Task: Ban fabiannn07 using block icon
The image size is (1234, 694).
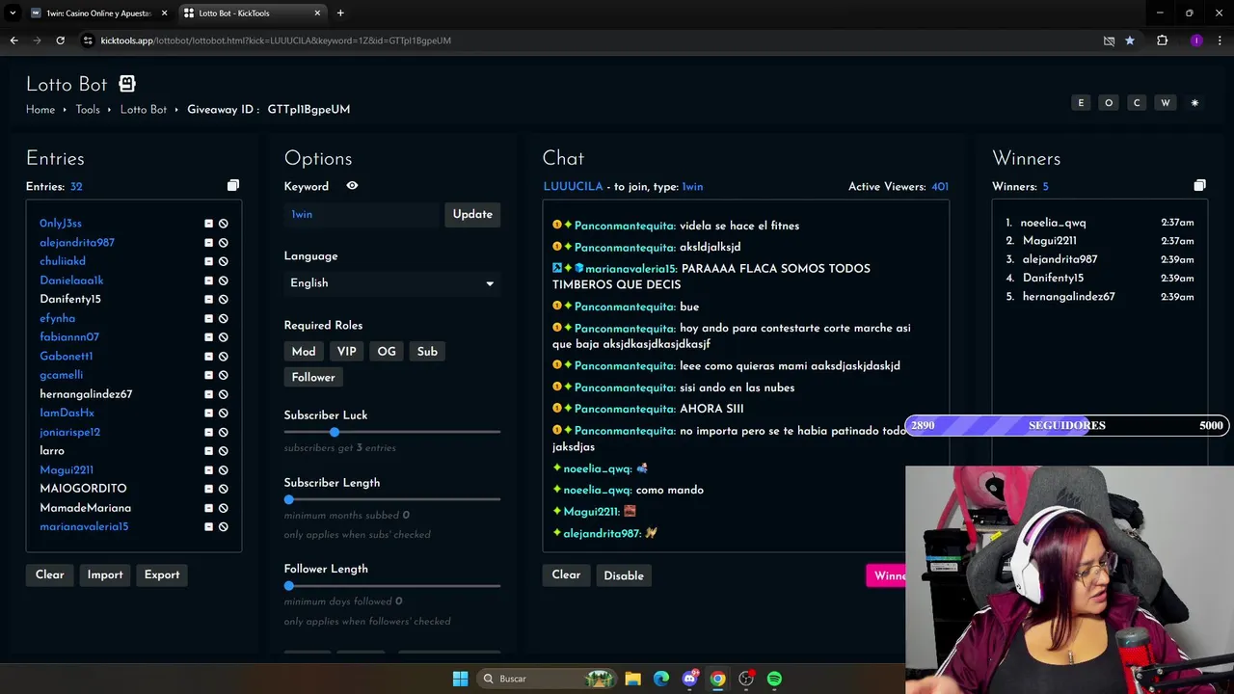Action: click(x=224, y=337)
